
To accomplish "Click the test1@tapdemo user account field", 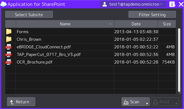I will (133, 4).
